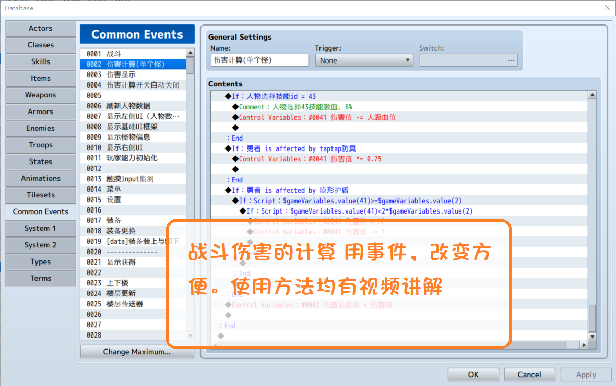Confirm with the OK button

click(x=473, y=375)
